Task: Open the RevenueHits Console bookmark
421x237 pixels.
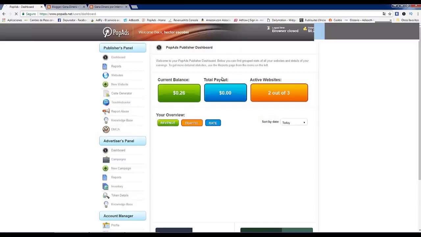Action: tap(183, 20)
